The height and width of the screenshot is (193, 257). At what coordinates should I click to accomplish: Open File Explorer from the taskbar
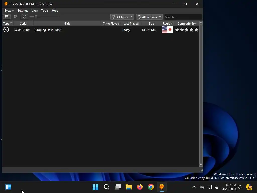coord(129,187)
